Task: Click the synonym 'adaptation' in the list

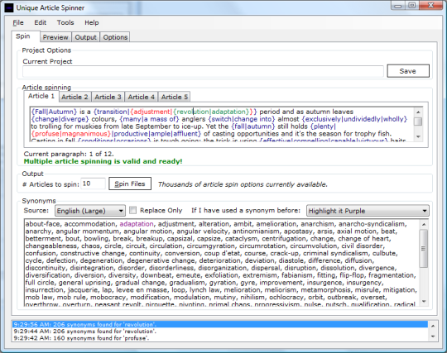Action: [x=137, y=224]
